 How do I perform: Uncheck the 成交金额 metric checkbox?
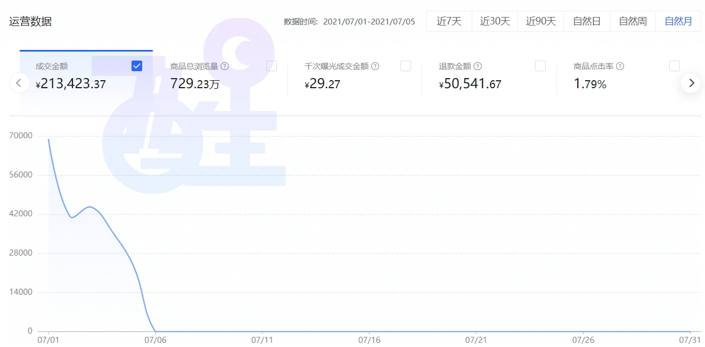coord(136,66)
